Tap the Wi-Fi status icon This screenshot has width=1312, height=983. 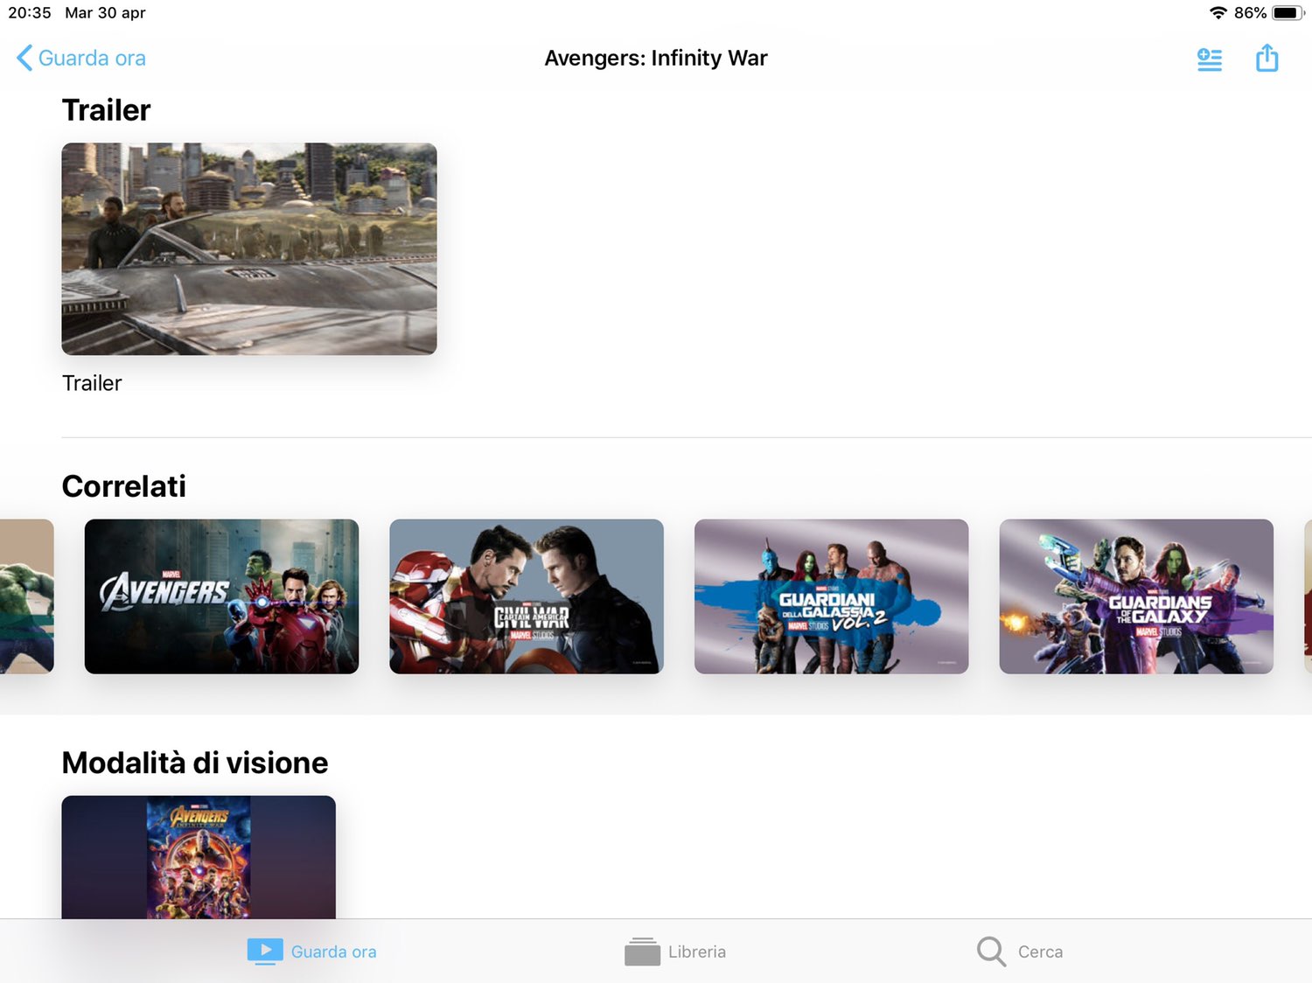point(1218,12)
